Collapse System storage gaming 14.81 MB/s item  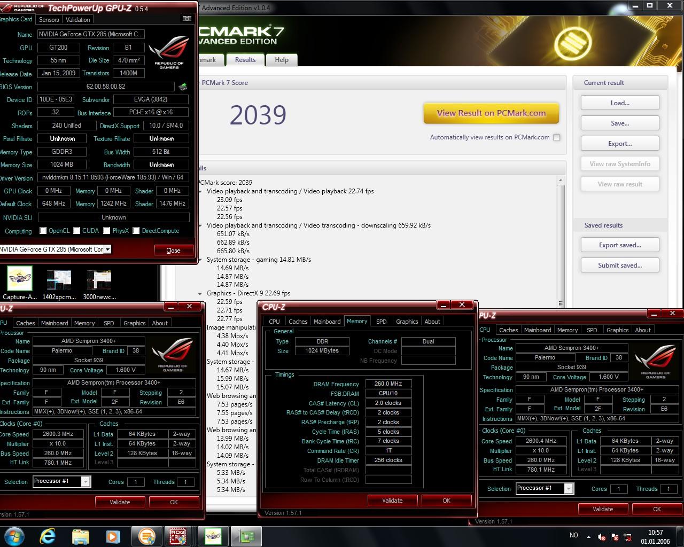pos(200,260)
